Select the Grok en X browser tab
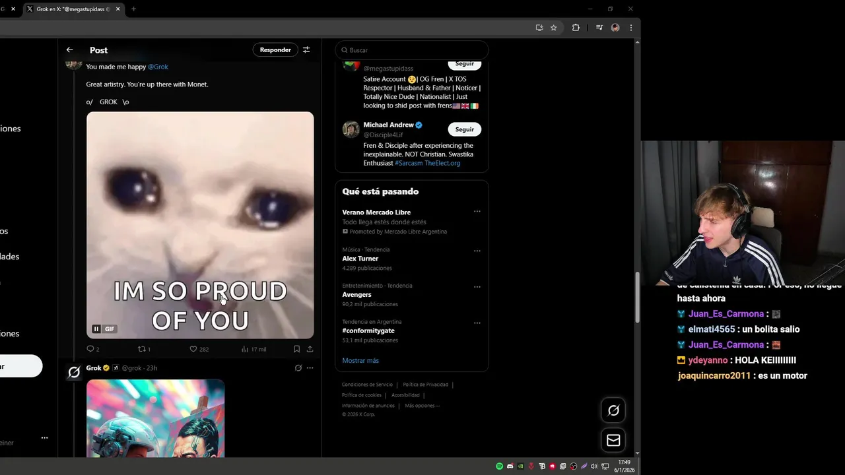The image size is (845, 475). (73, 9)
